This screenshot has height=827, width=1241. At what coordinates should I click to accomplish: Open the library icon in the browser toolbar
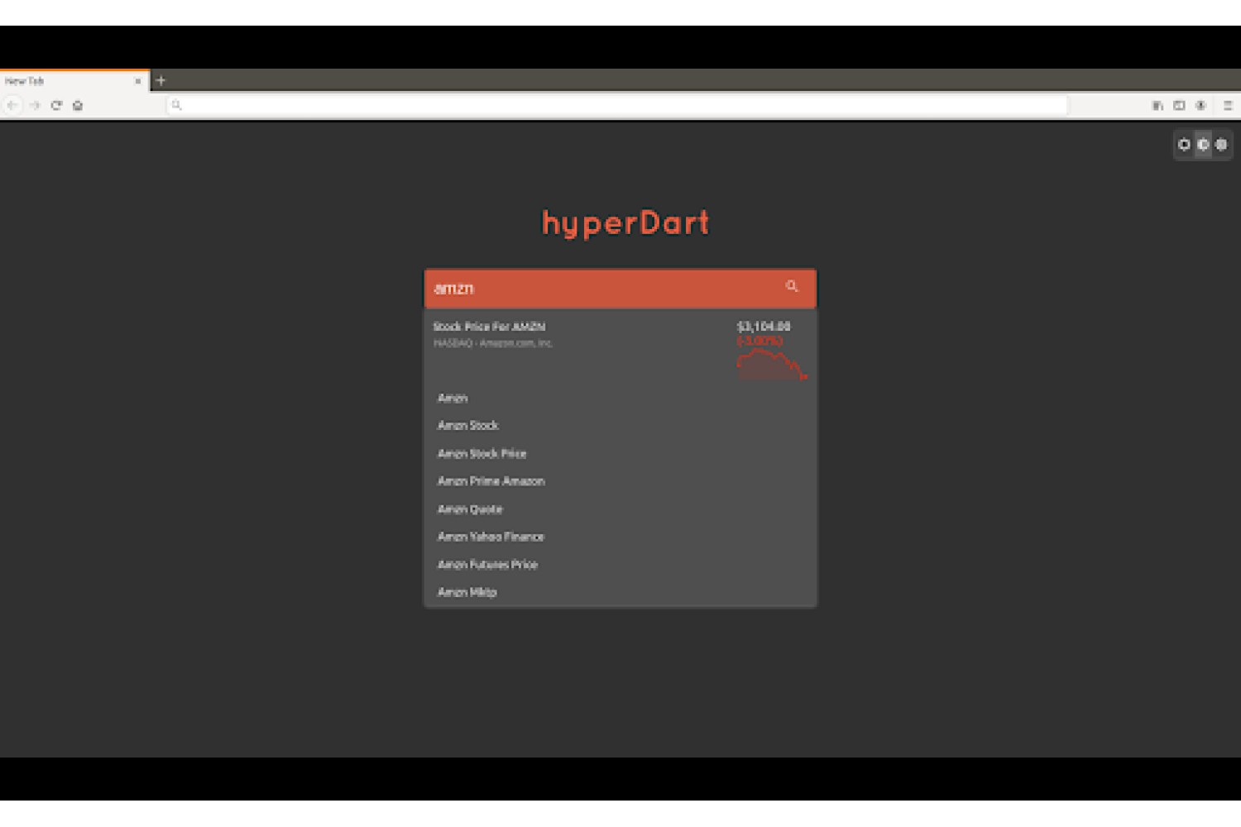1157,105
